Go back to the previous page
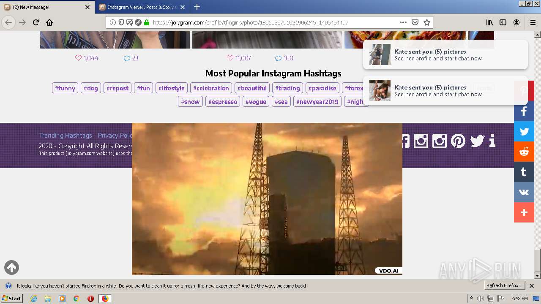This screenshot has width=541, height=304. (8, 22)
